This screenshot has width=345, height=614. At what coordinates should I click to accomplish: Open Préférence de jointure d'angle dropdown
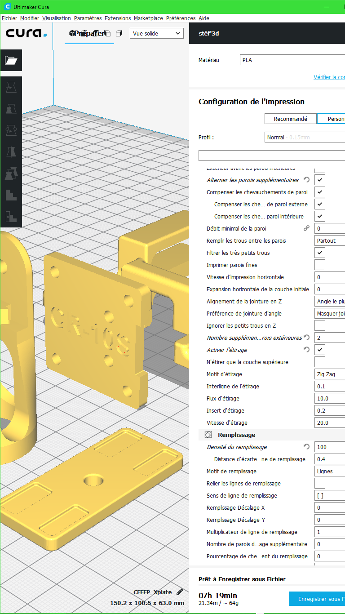(x=330, y=313)
